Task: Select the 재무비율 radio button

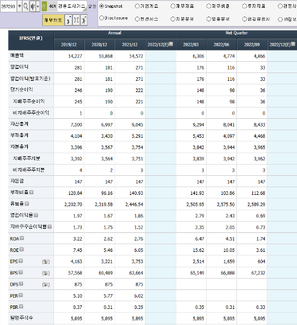Action: [208, 6]
